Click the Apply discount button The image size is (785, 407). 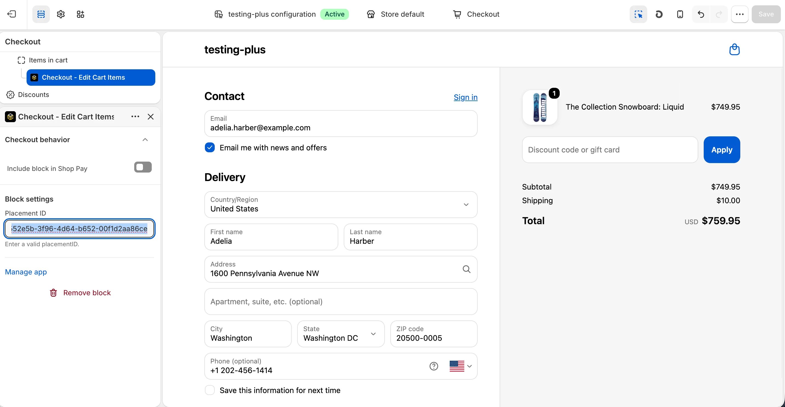(722, 150)
